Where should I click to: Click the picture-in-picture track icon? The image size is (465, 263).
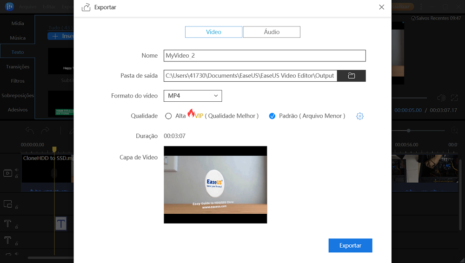point(7,204)
